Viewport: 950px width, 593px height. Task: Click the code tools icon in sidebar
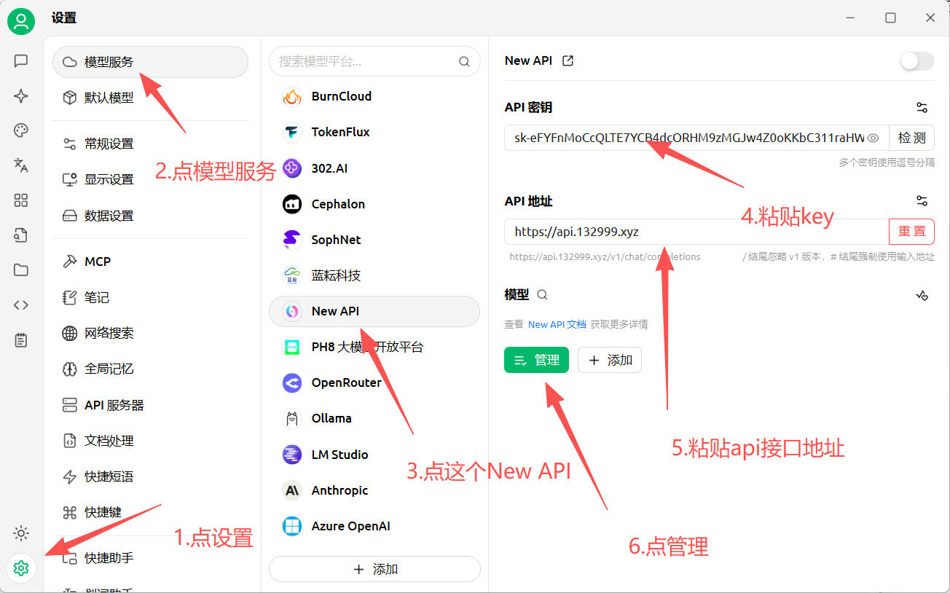point(21,305)
